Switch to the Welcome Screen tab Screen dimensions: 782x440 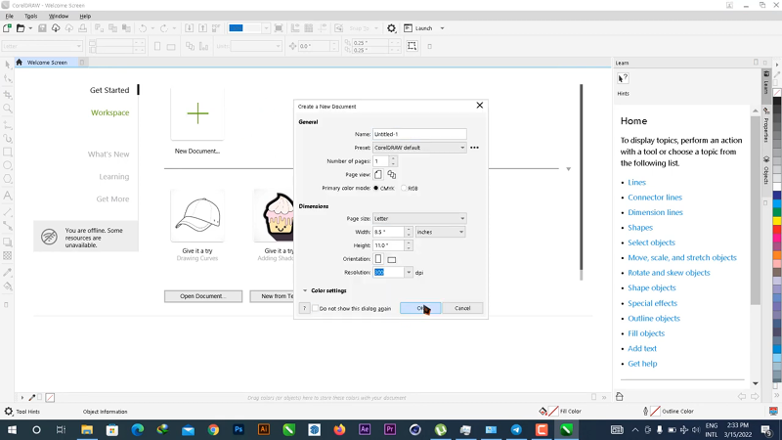click(47, 63)
